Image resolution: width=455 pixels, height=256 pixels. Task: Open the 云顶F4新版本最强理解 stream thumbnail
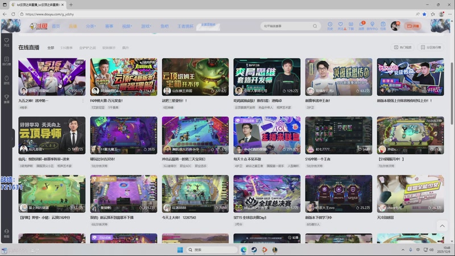click(123, 77)
